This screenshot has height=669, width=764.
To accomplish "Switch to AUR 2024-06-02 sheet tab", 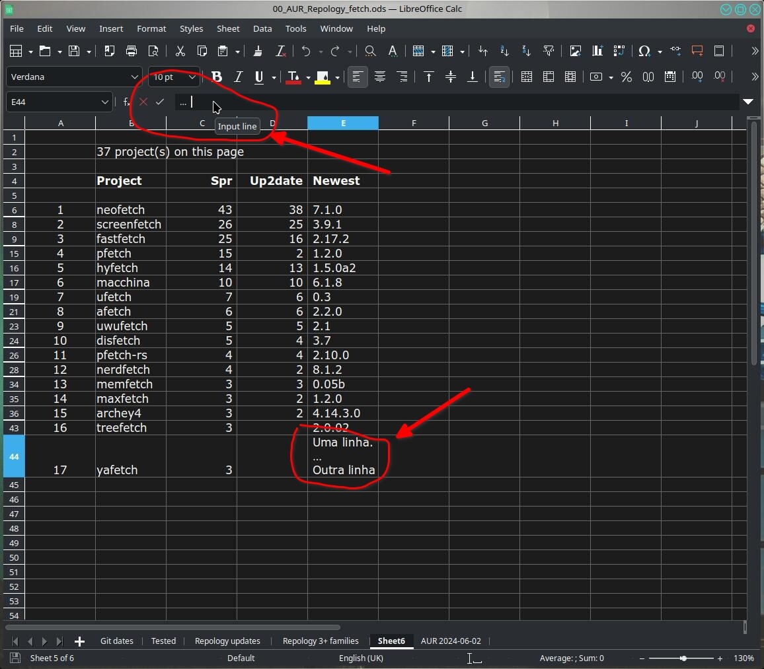I will [451, 641].
